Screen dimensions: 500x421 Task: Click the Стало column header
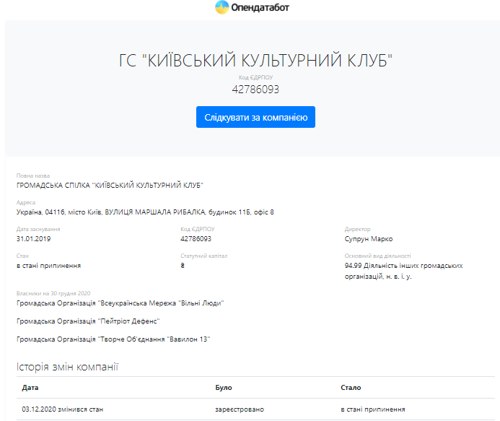tap(351, 388)
